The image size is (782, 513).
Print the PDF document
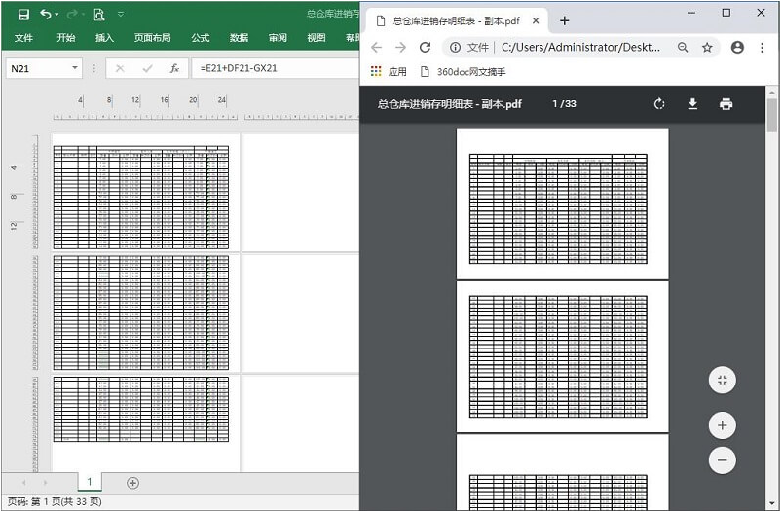point(726,104)
